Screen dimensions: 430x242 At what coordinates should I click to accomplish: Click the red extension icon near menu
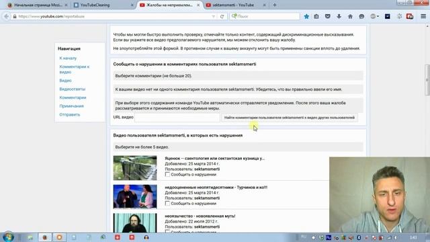coord(410,16)
